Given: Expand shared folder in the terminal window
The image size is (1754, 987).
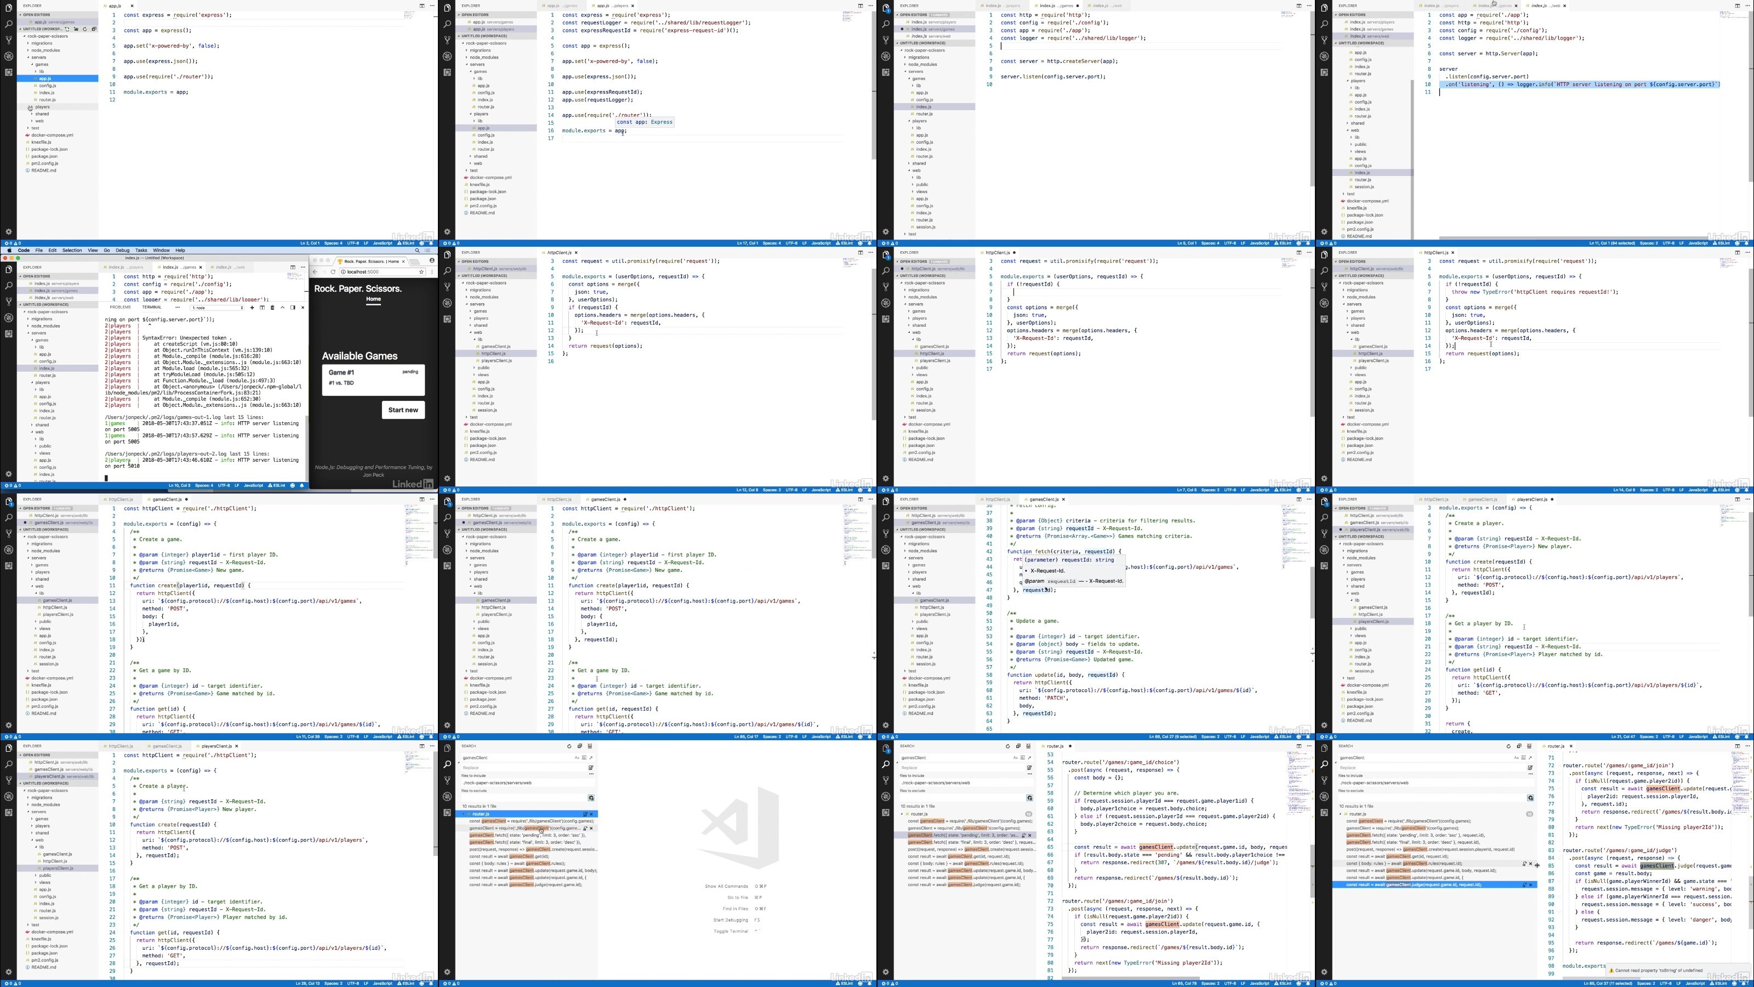Looking at the screenshot, I should coord(32,424).
